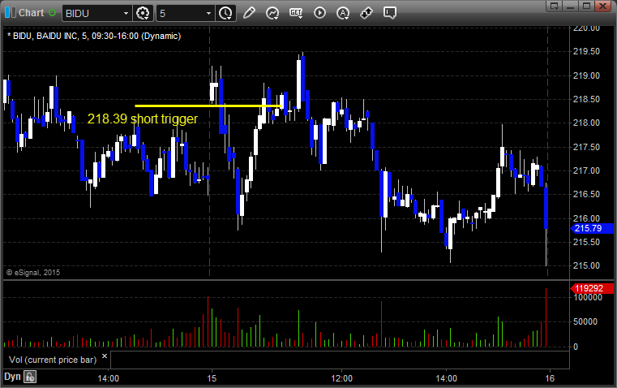Select the 218.39 short trigger text annotation
Screen dimensions: 617x388
pos(143,119)
